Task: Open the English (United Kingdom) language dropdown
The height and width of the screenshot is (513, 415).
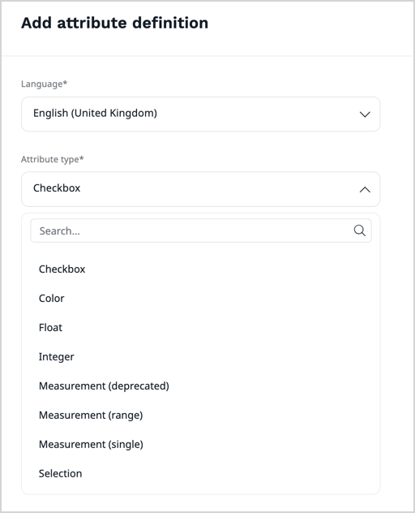Action: (x=201, y=114)
